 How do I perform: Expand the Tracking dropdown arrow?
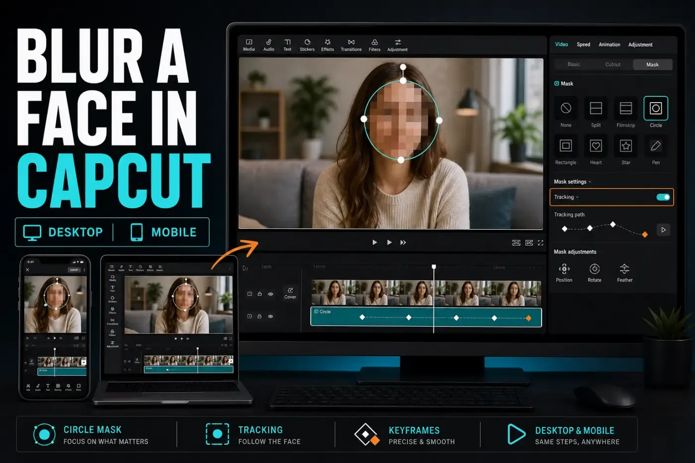[x=577, y=198]
